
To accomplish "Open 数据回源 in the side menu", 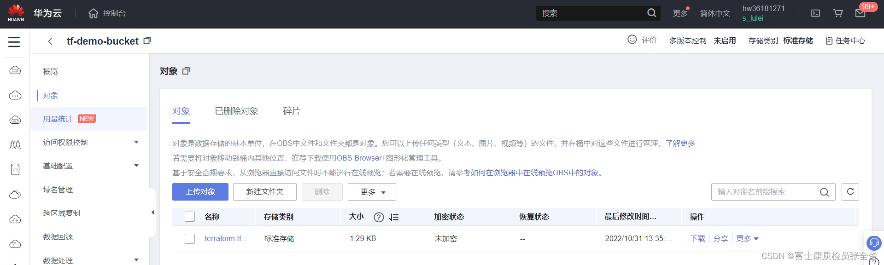I will (x=58, y=236).
